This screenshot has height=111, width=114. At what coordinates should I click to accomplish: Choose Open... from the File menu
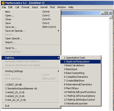(x=31, y=16)
